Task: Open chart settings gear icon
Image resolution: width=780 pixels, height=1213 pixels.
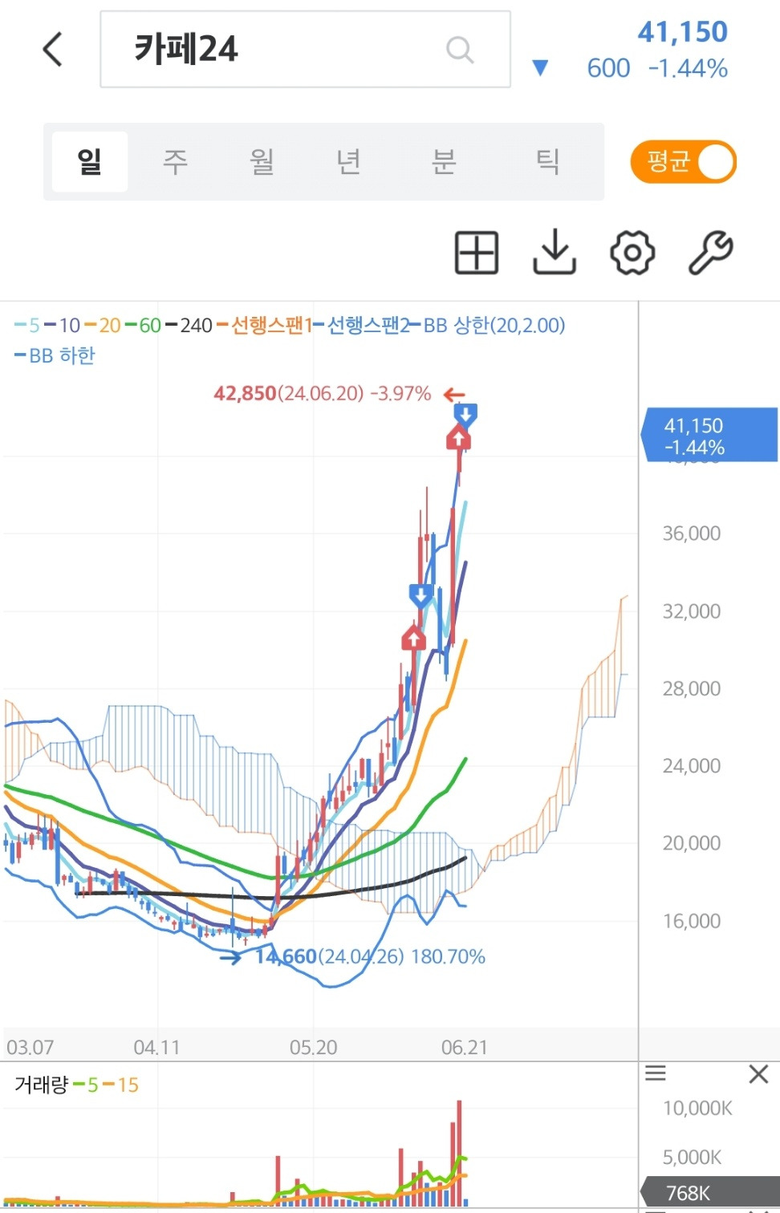Action: pyautogui.click(x=632, y=253)
